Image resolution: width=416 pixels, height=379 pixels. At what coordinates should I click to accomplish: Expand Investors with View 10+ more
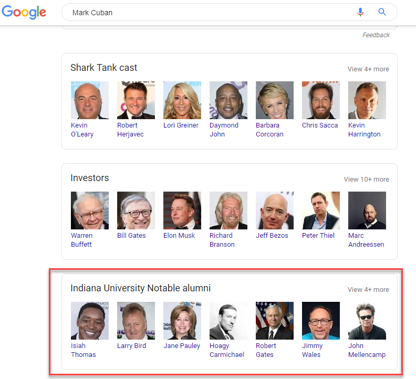tap(366, 179)
